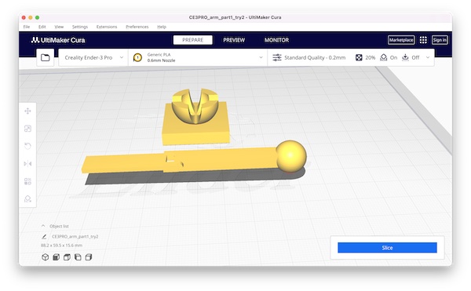Select the Rotate tool
The image size is (471, 291).
27,146
